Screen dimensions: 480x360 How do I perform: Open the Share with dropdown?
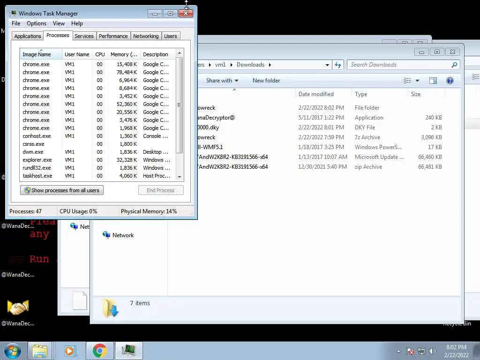pyautogui.click(x=222, y=81)
